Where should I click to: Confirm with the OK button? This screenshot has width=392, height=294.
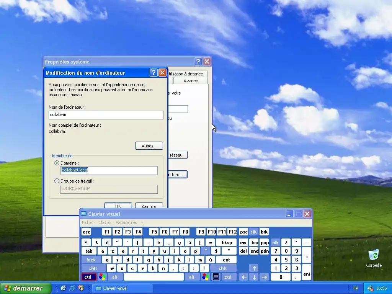click(118, 206)
